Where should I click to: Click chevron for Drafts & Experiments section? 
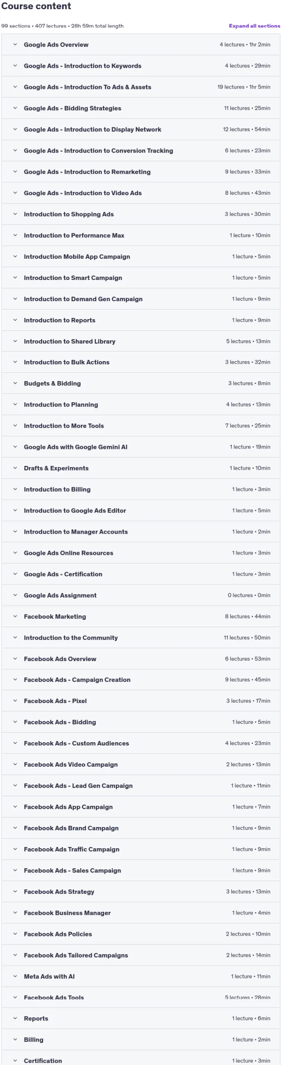(15, 468)
